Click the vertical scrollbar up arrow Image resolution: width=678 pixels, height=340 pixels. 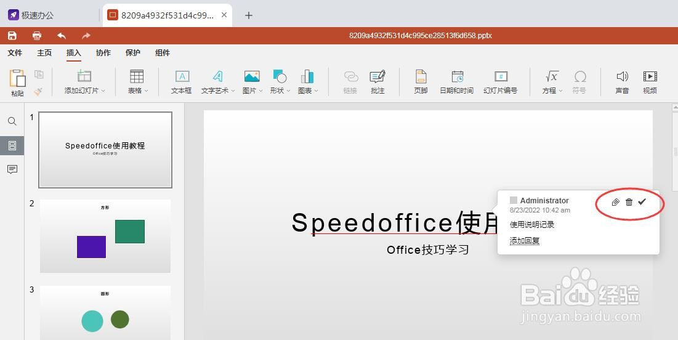click(x=675, y=107)
